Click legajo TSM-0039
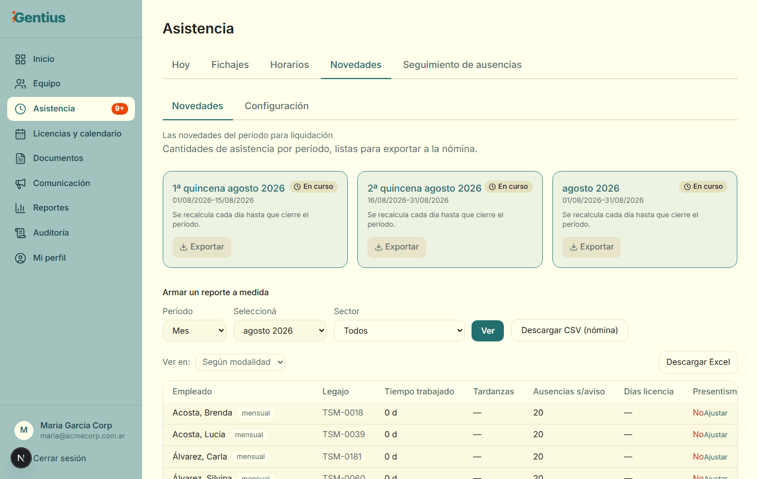The height and width of the screenshot is (479, 758). pos(344,434)
